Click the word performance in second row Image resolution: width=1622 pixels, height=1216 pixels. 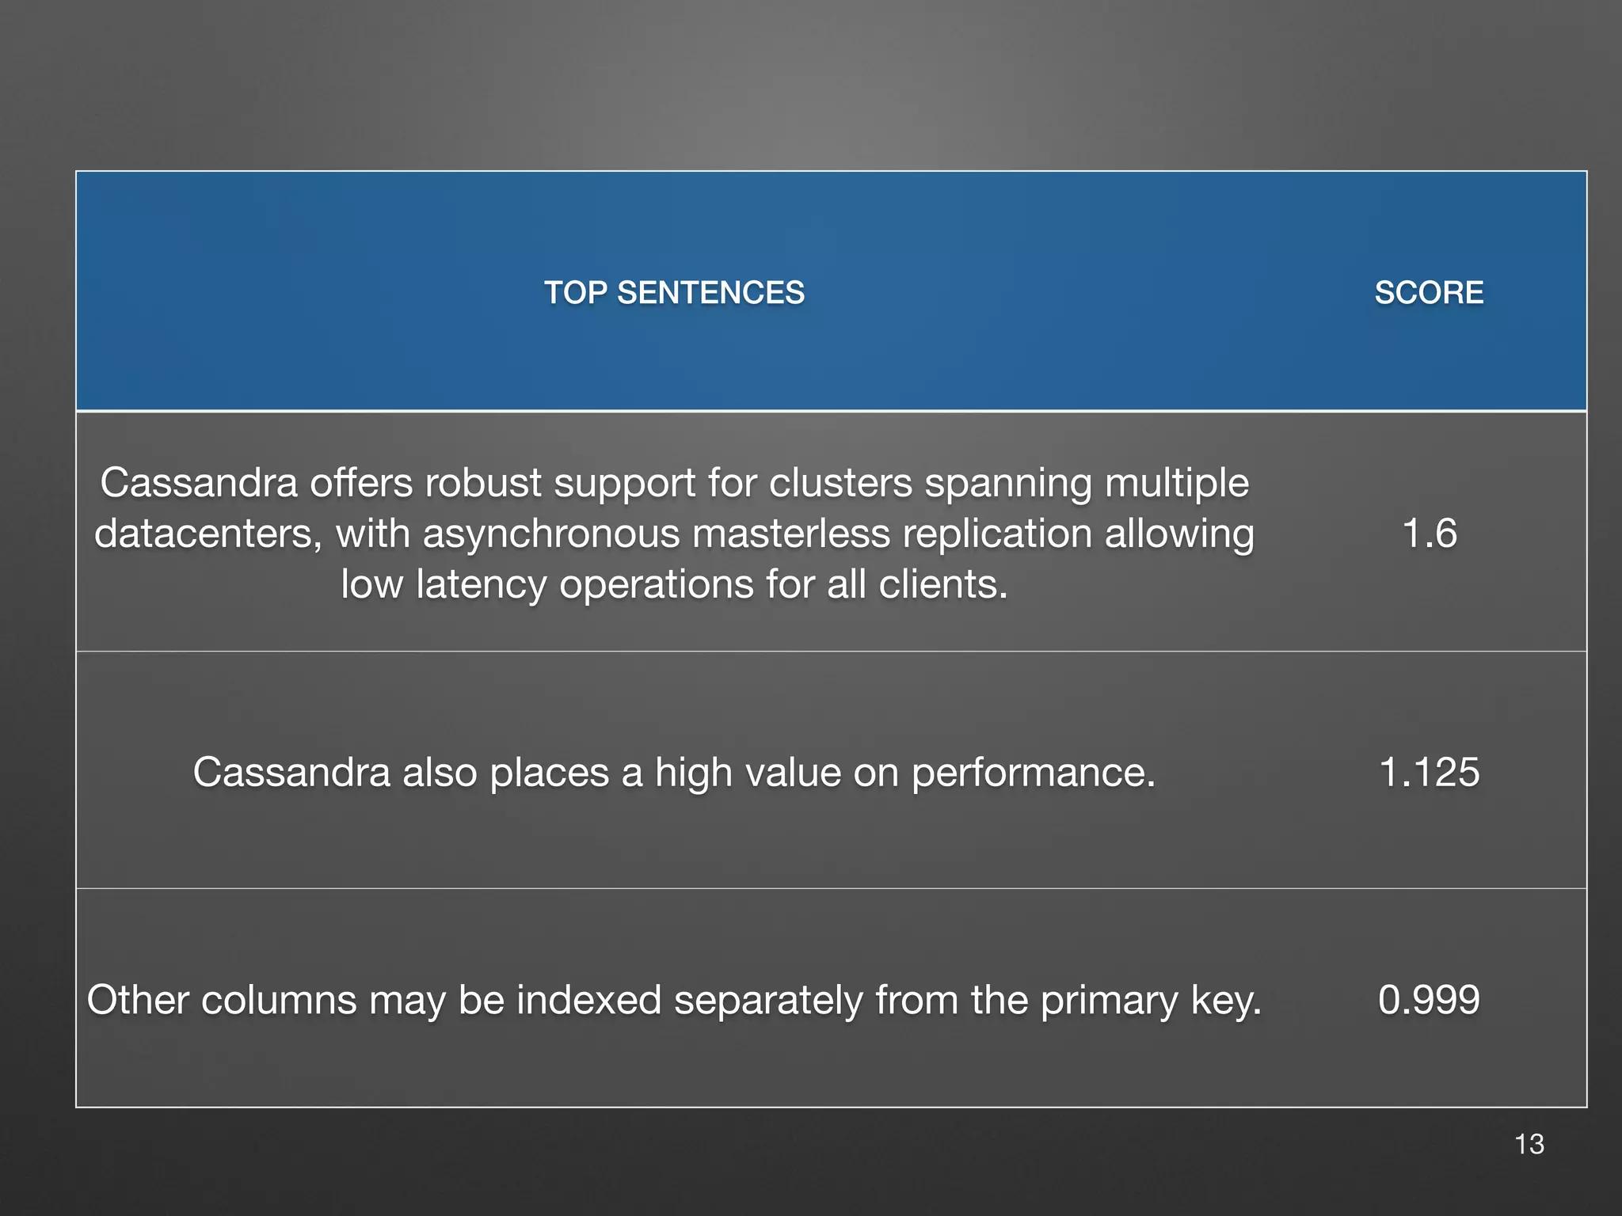[x=1034, y=773]
